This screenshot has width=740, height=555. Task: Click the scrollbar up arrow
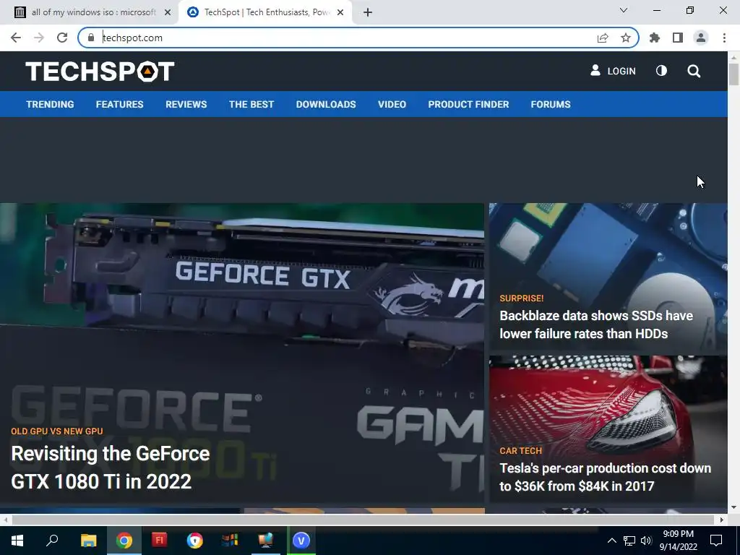pos(733,57)
